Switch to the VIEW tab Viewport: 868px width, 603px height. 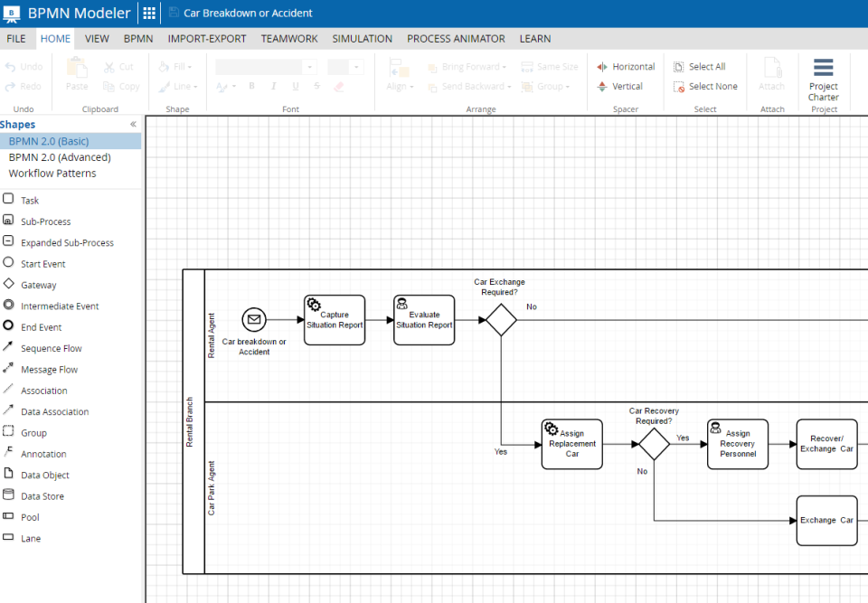click(97, 39)
